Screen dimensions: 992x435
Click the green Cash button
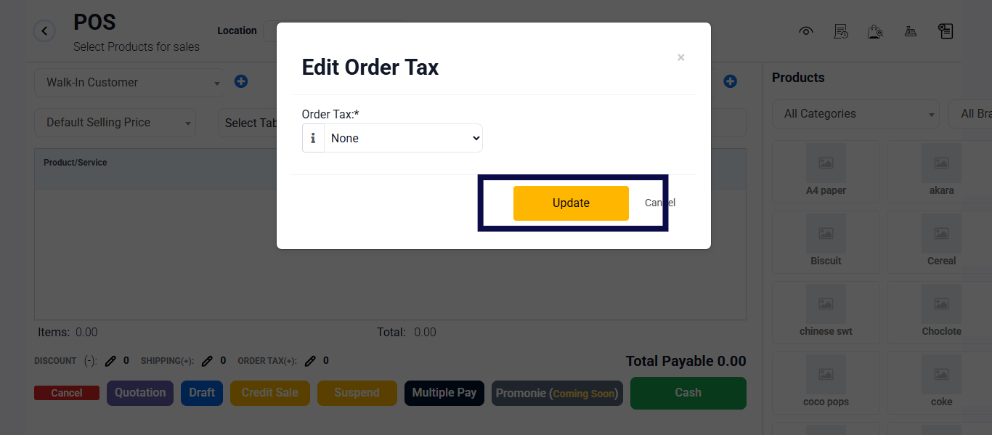(x=688, y=393)
